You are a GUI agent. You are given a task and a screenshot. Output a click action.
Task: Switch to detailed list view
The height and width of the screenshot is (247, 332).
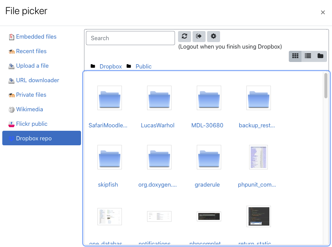pyautogui.click(x=308, y=56)
